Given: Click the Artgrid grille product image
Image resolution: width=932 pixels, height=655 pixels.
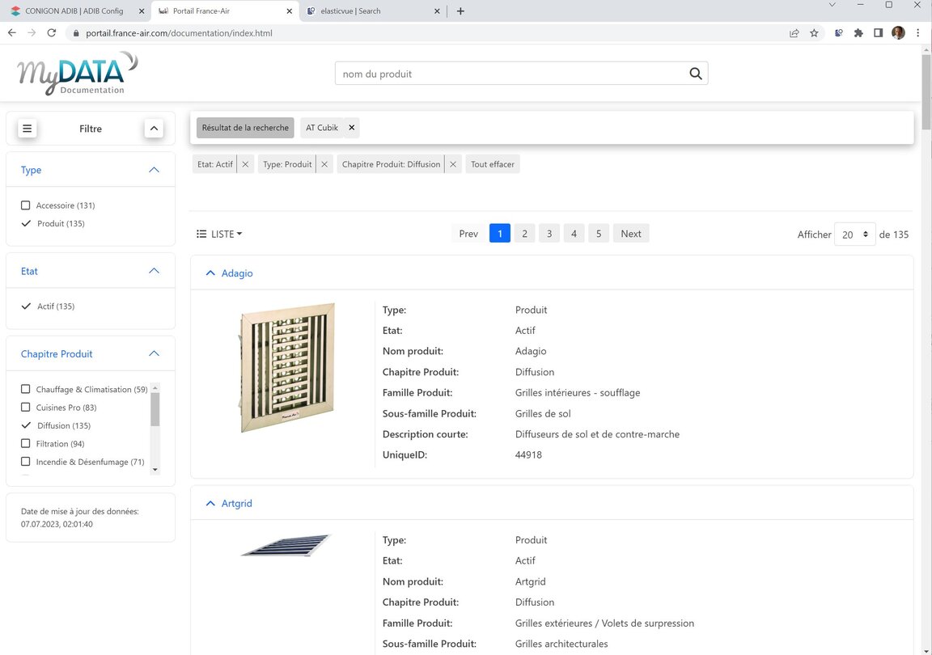Looking at the screenshot, I should pyautogui.click(x=286, y=545).
